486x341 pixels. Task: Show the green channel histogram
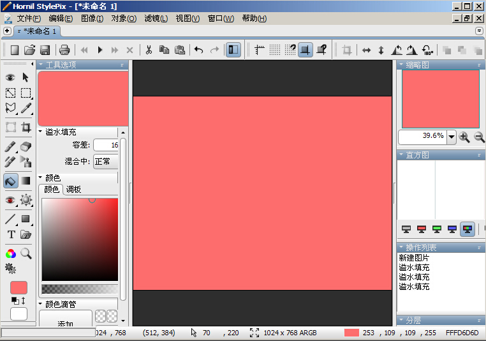pyautogui.click(x=437, y=229)
